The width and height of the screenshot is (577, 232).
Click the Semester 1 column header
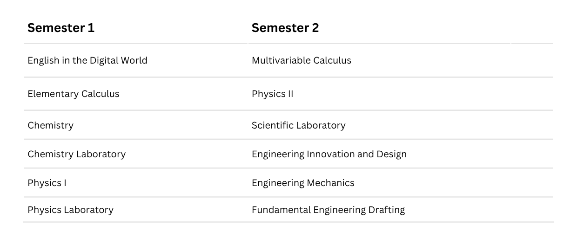(x=61, y=28)
